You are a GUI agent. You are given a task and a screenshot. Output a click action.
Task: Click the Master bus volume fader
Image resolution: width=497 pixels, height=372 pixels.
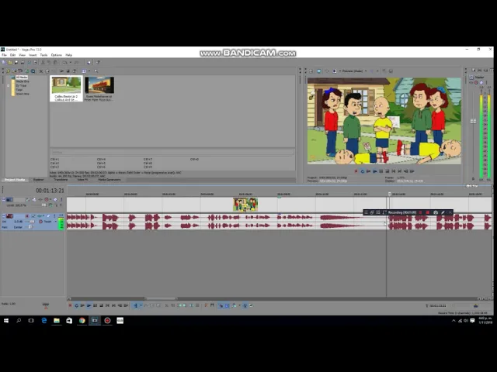(473, 121)
